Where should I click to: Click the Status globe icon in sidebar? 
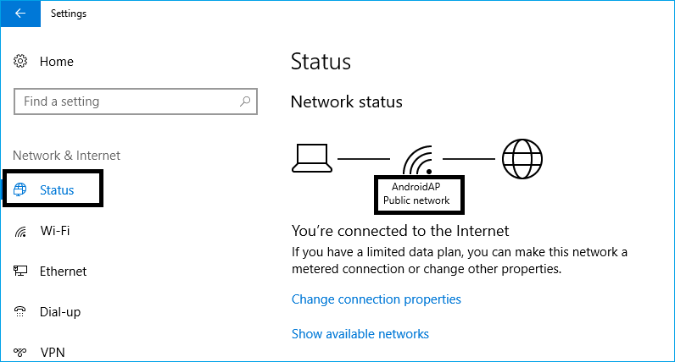20,189
